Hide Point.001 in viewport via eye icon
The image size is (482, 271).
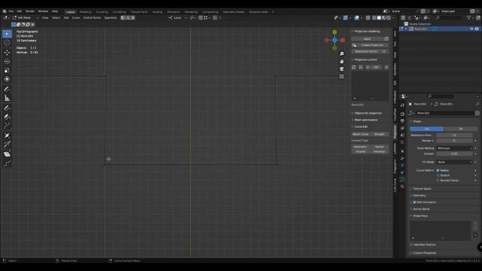471,29
